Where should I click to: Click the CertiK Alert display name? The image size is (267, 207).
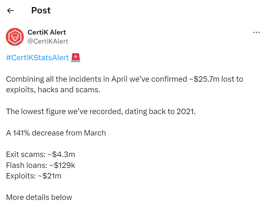47,32
